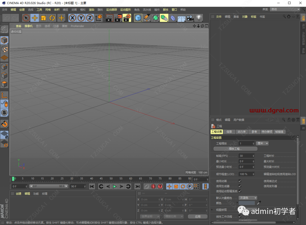This screenshot has height=225, width=306.
Task: Open the 运动图形 menu
Action: pyautogui.click(x=126, y=10)
